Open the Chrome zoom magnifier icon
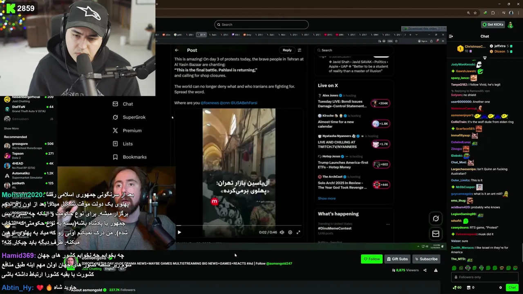 [x=468, y=13]
